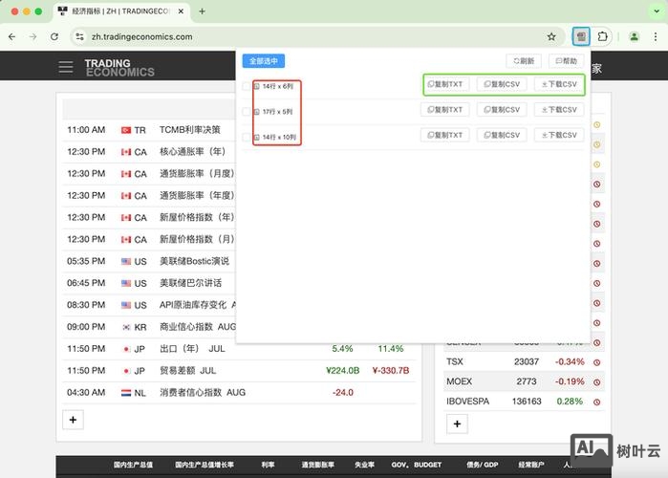The height and width of the screenshot is (478, 668).
Task: Click the US flag in 美联储巴尔讲话 row
Action: tap(126, 283)
